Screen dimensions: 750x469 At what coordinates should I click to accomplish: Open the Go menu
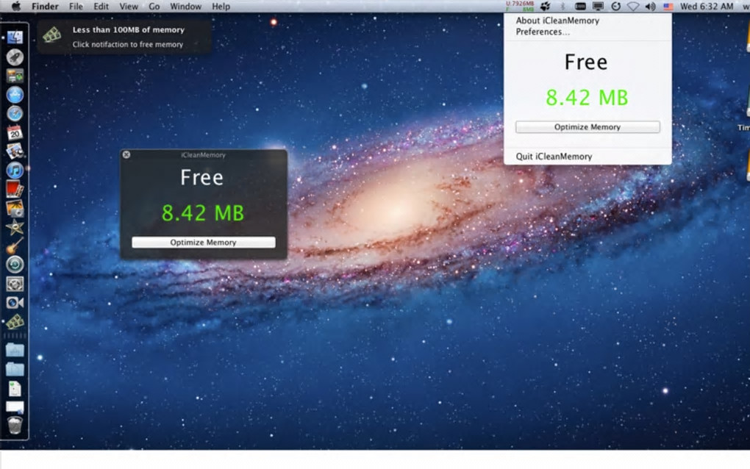click(x=154, y=6)
